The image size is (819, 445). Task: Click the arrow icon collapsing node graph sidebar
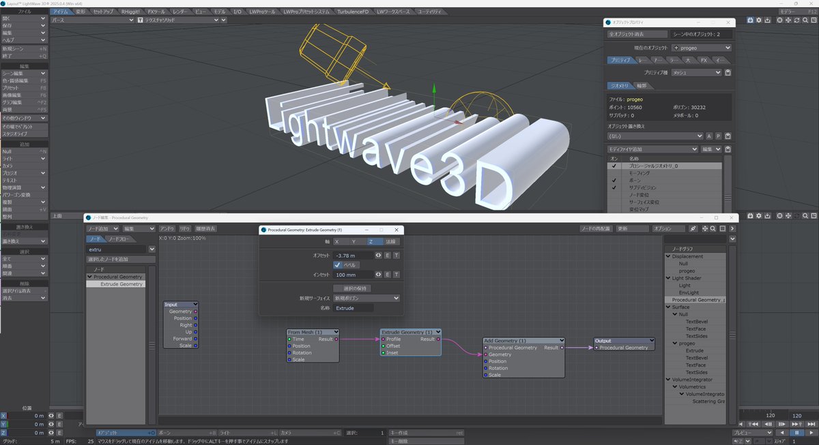(x=732, y=229)
